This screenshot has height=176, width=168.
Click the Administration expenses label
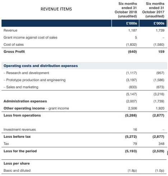point(25,101)
